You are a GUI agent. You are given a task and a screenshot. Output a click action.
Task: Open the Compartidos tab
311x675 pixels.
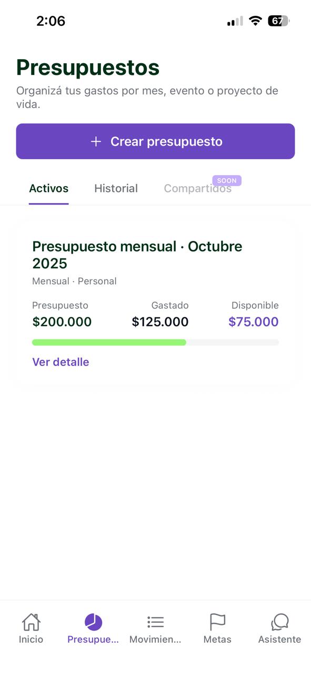click(x=198, y=188)
